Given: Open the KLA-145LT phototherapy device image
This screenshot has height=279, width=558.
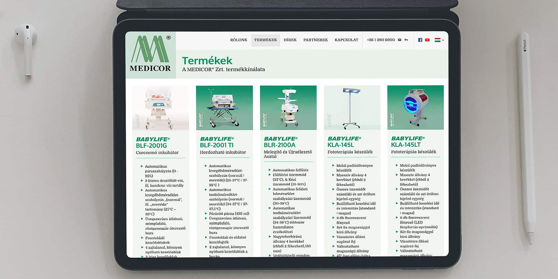Looking at the screenshot, I should 415,107.
